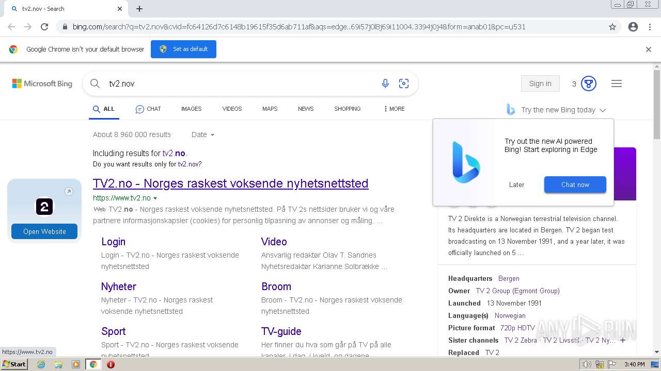Bookmark this page with star icon
The width and height of the screenshot is (661, 371).
coord(612,27)
